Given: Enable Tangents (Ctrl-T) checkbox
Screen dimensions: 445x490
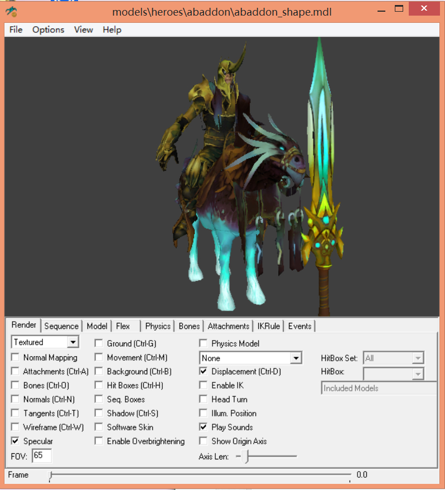Looking at the screenshot, I should click(14, 413).
